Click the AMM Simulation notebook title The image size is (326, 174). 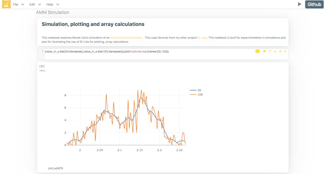tap(52, 12)
